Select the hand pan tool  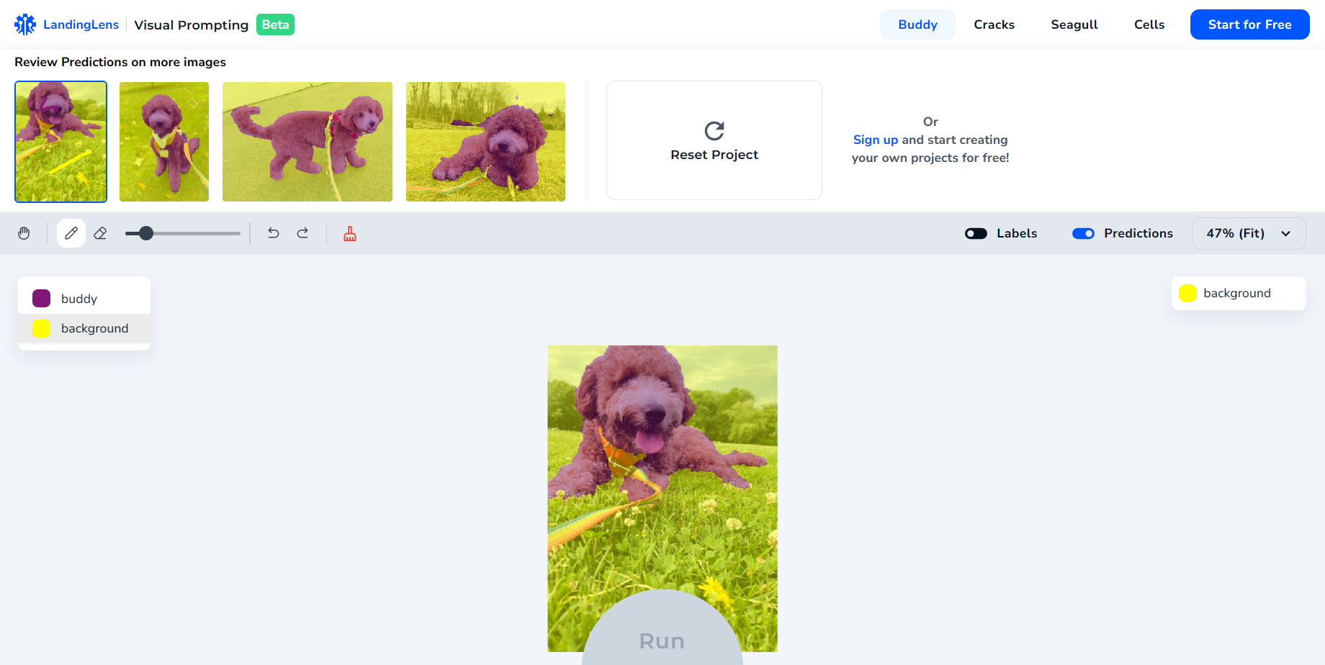[x=24, y=233]
